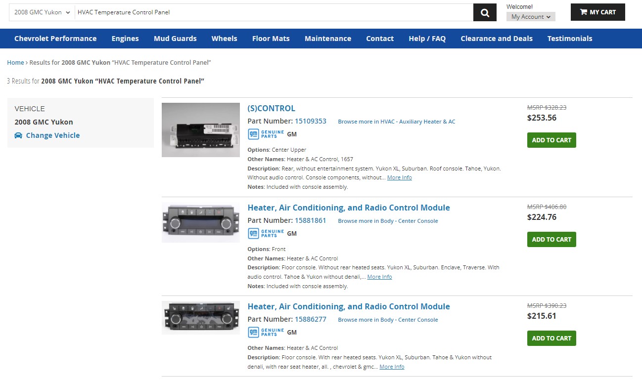Click the struck-through MSRP $406.80
Viewport: 642px width, 380px height.
tap(547, 207)
